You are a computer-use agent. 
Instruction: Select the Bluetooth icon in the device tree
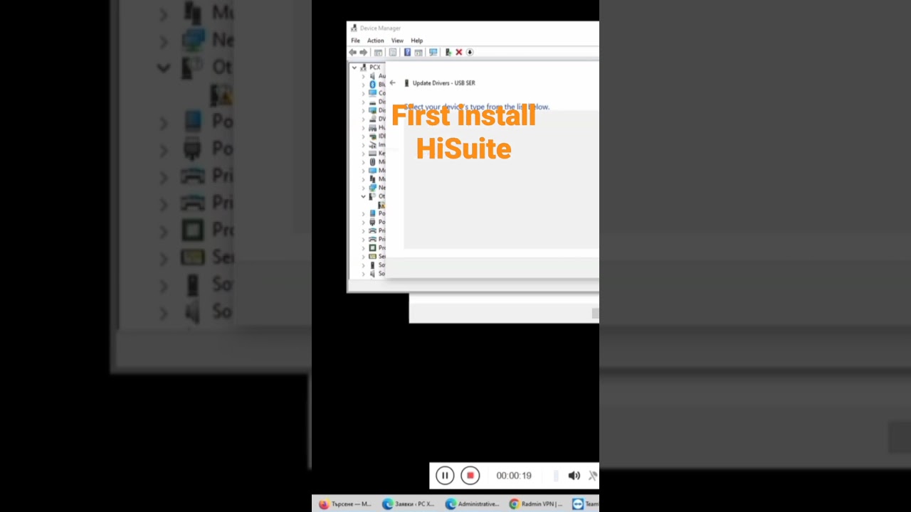click(x=372, y=84)
